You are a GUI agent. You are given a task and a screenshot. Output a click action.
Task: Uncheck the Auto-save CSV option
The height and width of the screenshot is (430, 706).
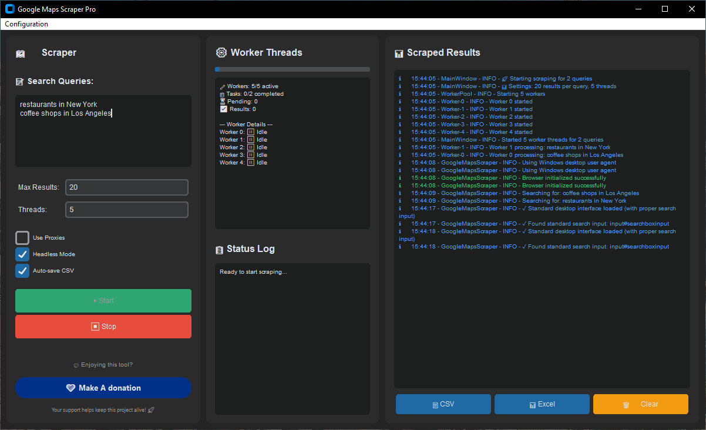click(22, 271)
